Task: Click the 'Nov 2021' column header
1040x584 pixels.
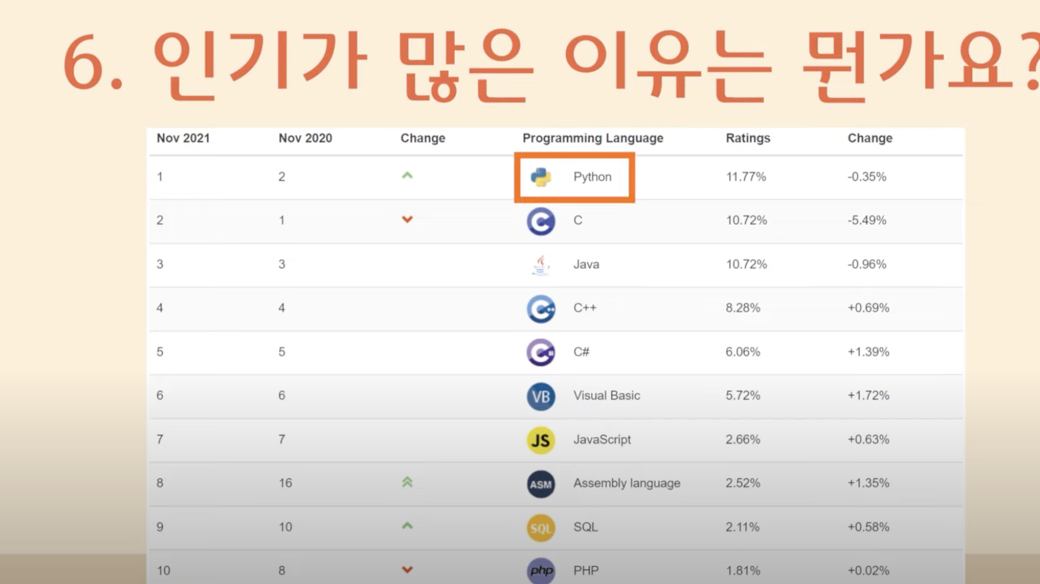Action: pyautogui.click(x=183, y=138)
